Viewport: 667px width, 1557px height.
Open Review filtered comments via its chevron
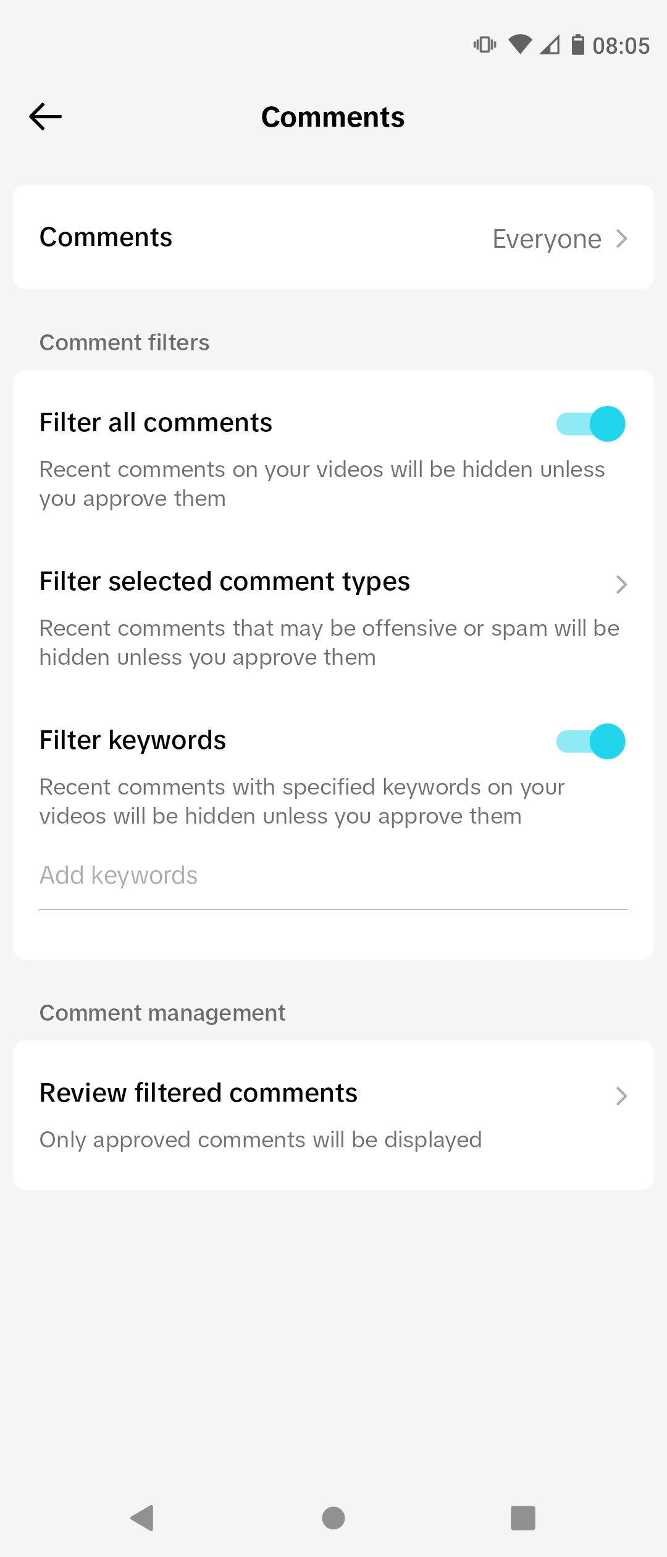coord(622,1095)
